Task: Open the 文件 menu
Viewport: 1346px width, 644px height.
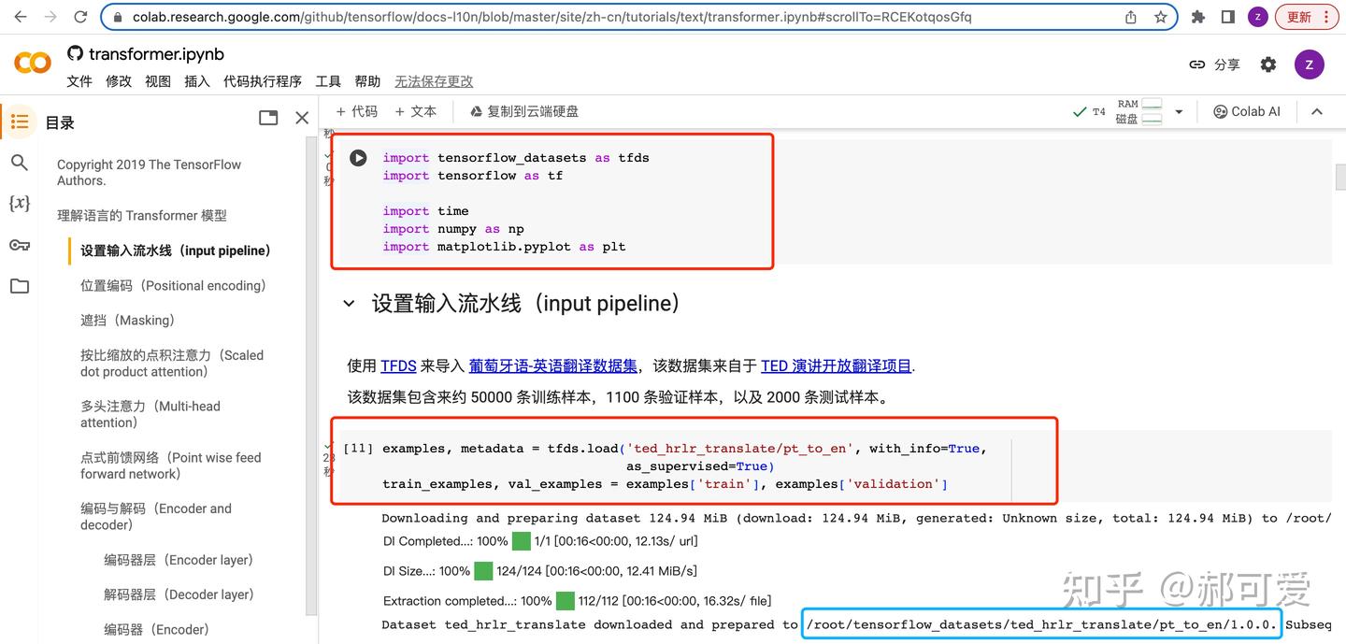Action: (x=79, y=81)
